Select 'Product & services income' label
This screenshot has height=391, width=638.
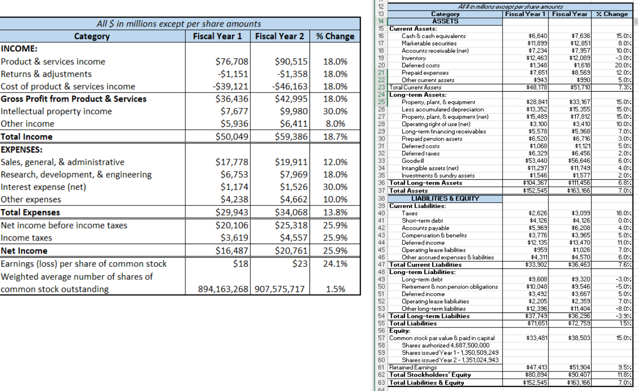(x=53, y=62)
